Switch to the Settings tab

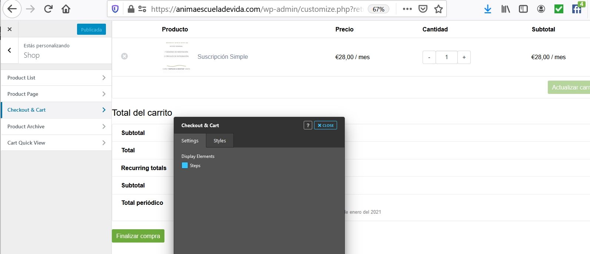pyautogui.click(x=190, y=140)
